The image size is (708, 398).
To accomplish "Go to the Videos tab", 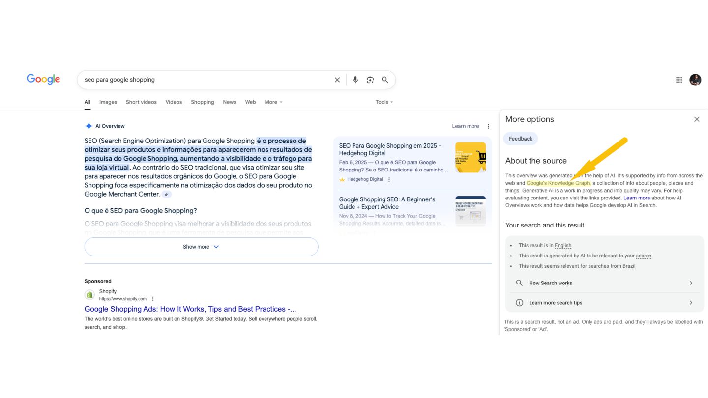I will (174, 102).
